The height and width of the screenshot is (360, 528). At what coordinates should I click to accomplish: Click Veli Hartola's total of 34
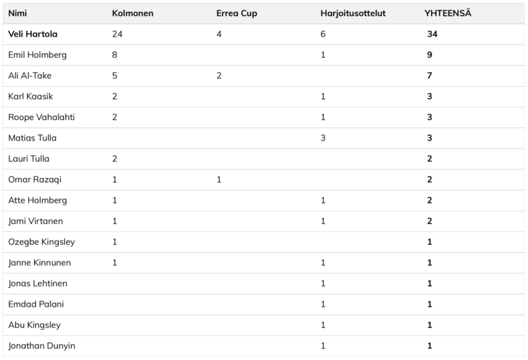tap(432, 34)
